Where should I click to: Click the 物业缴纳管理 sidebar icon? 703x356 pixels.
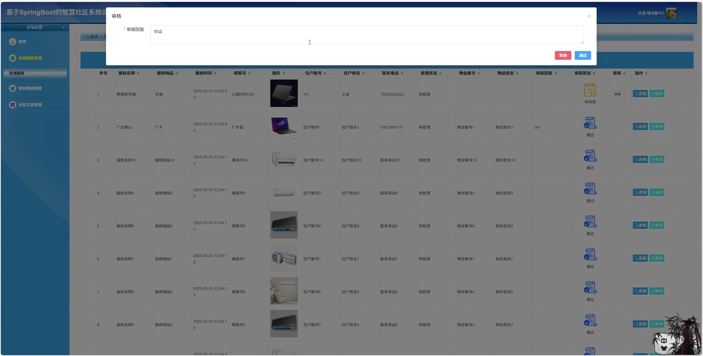13,88
